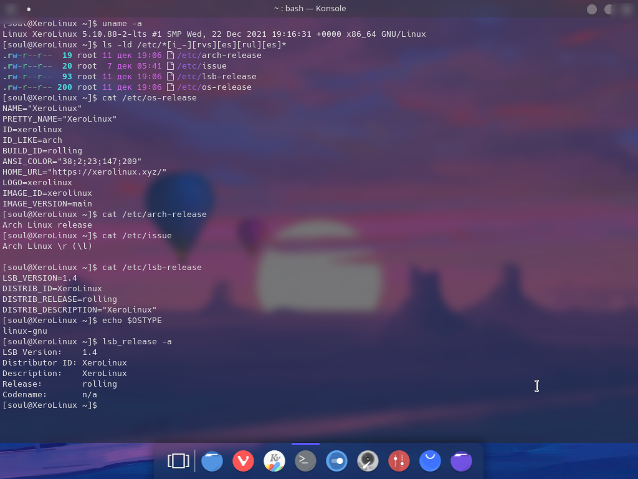Screen dimensions: 638x479
Task: Click the IMAGE_ID=xerolinux line
Action: [x=47, y=193]
